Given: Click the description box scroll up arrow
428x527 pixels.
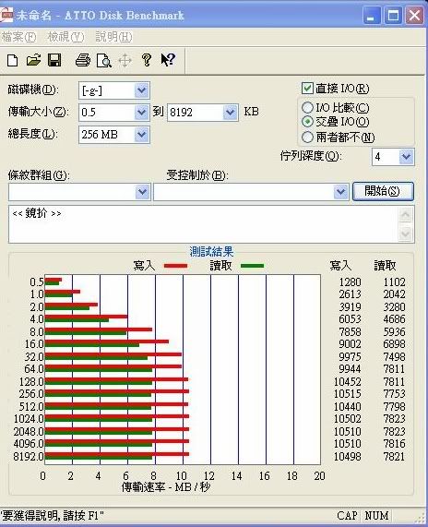Looking at the screenshot, I should [406, 215].
